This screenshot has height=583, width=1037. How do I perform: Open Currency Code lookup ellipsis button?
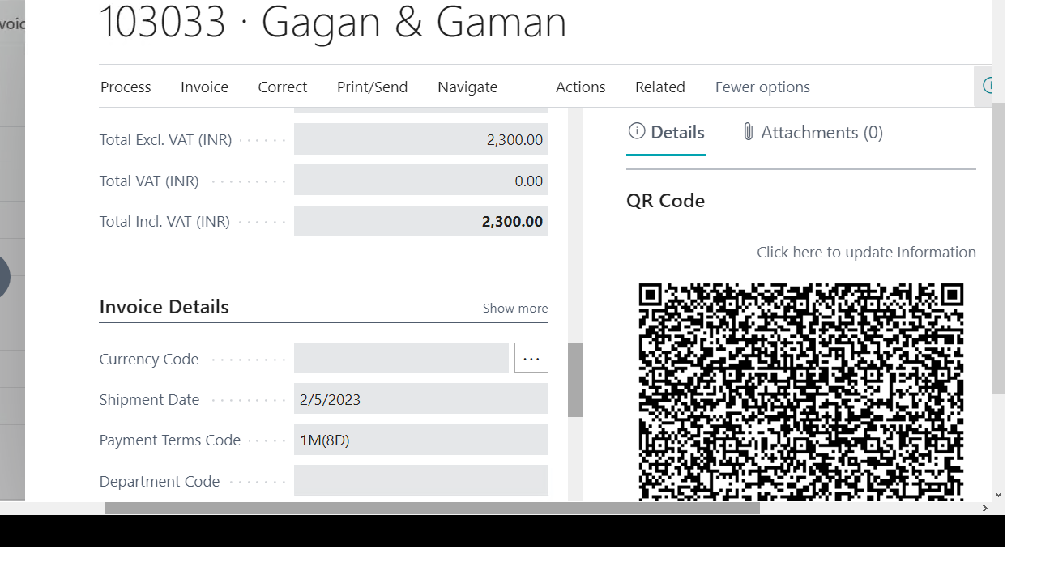click(531, 358)
